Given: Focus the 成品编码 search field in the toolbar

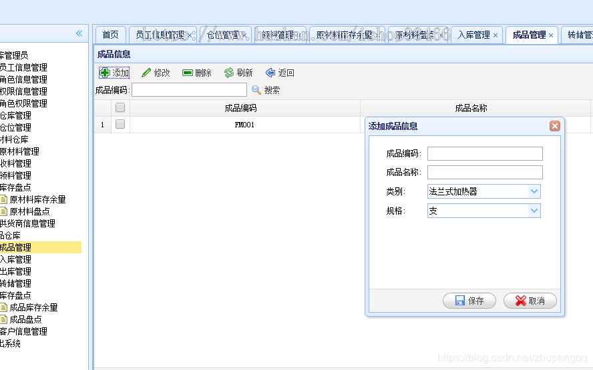Looking at the screenshot, I should 189,90.
